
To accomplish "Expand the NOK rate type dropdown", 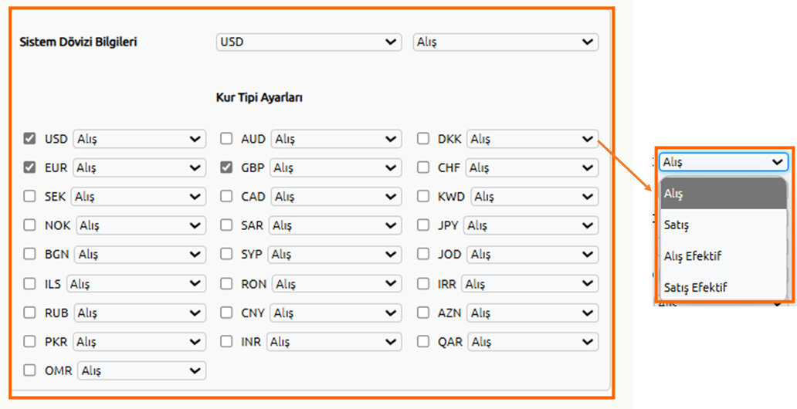I will [x=141, y=225].
